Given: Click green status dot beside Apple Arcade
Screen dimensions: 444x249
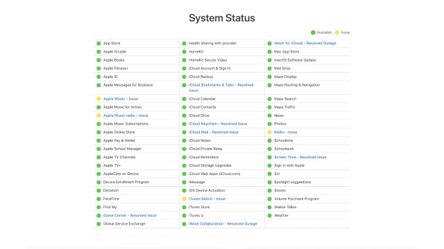Looking at the screenshot, I should pos(99,52).
